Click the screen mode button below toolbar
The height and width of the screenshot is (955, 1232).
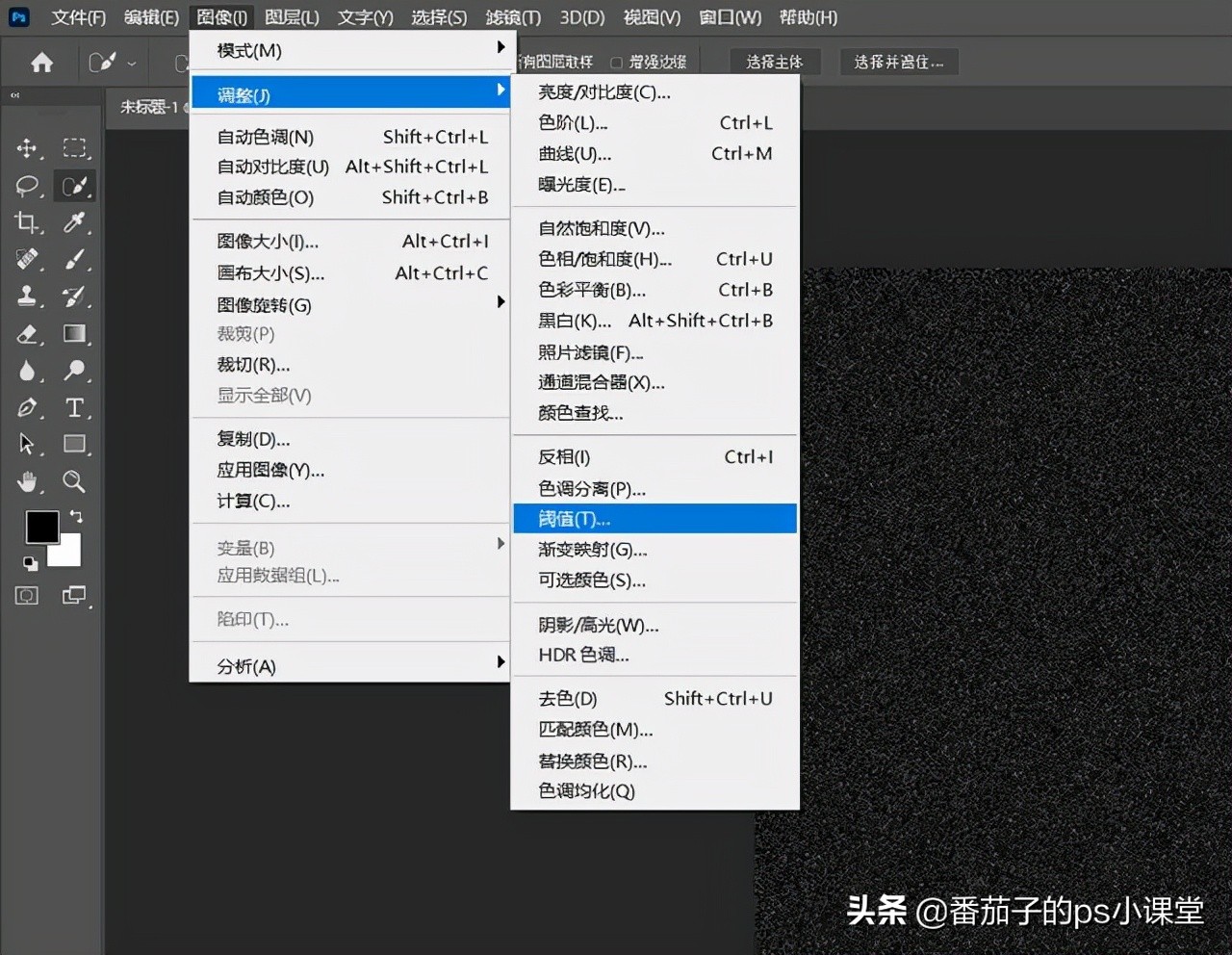[75, 595]
